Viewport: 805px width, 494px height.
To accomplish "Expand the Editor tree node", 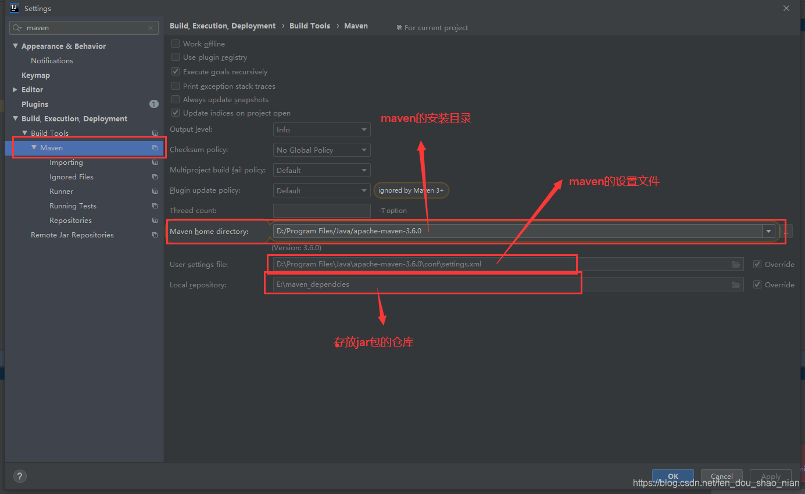I will [16, 89].
